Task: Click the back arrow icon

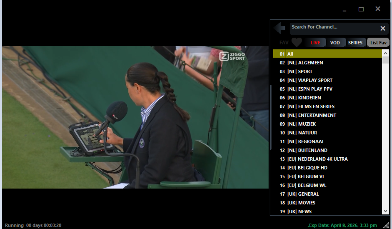Action: click(x=280, y=28)
